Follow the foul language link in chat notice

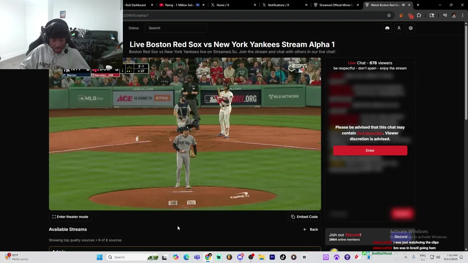pyautogui.click(x=370, y=133)
